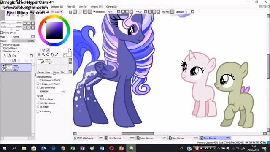Adjust layer Opacity slider
Viewport: 270px width, 152px height.
click(x=23, y=41)
